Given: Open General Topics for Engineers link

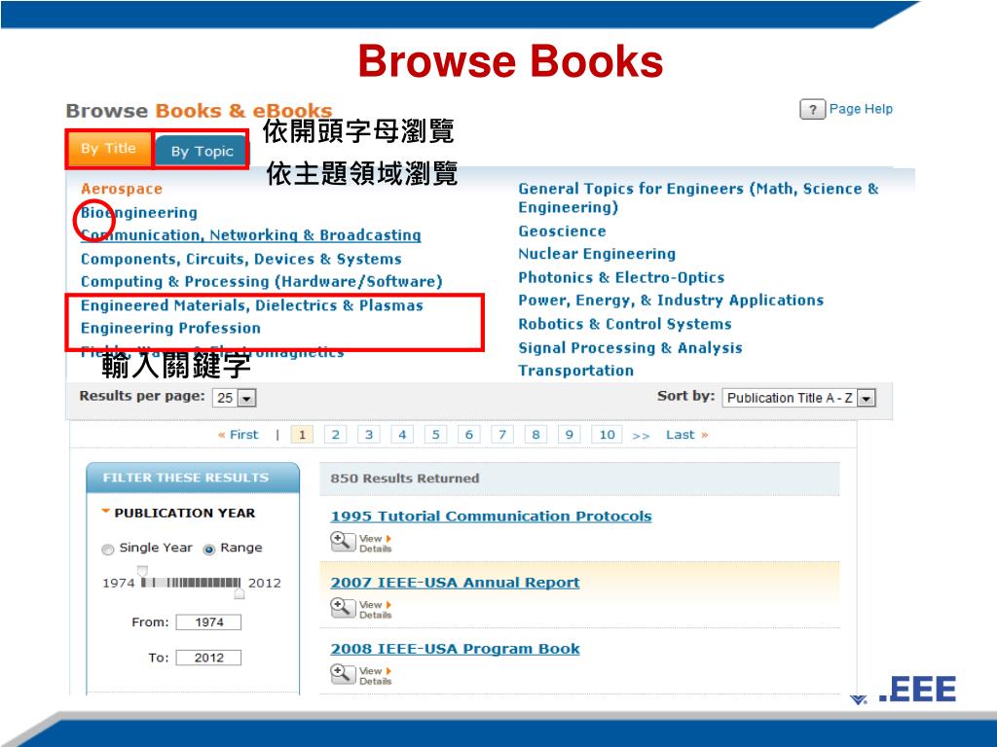Looking at the screenshot, I should (698, 197).
